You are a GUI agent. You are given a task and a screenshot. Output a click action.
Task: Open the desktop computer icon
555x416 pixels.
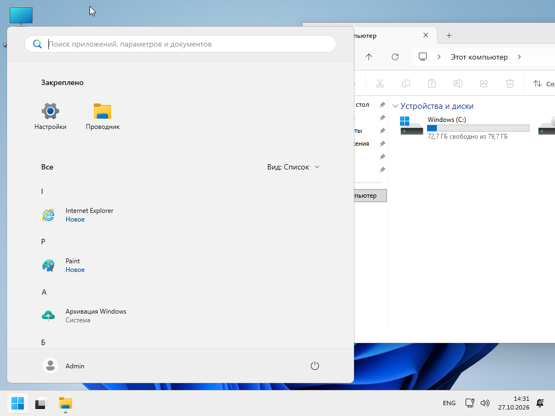21,16
